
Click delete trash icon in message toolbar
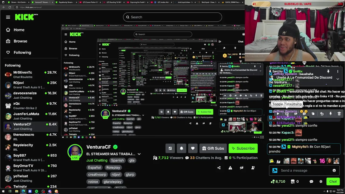click(x=339, y=114)
